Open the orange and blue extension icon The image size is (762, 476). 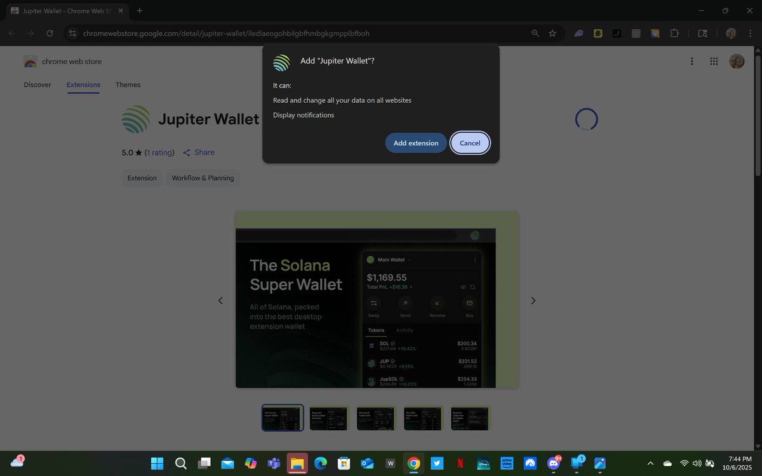coord(655,33)
